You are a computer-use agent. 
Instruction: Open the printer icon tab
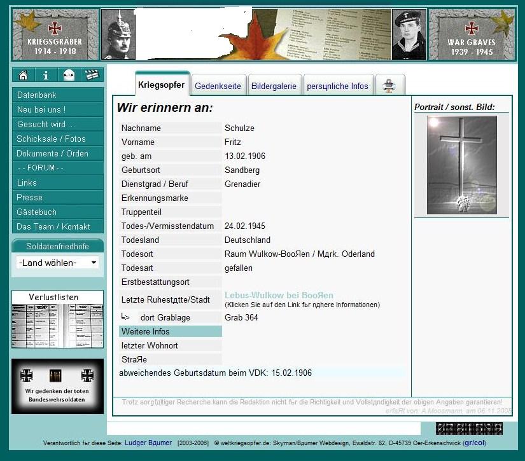point(390,86)
